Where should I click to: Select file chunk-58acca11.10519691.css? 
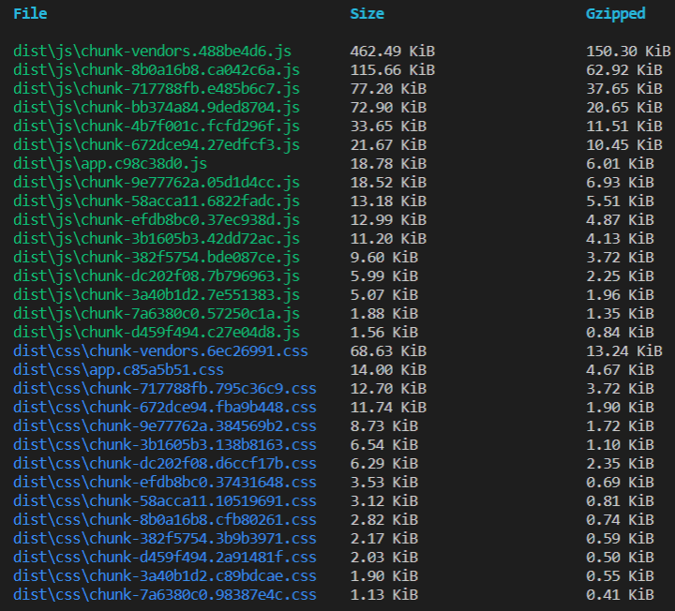coord(165,500)
